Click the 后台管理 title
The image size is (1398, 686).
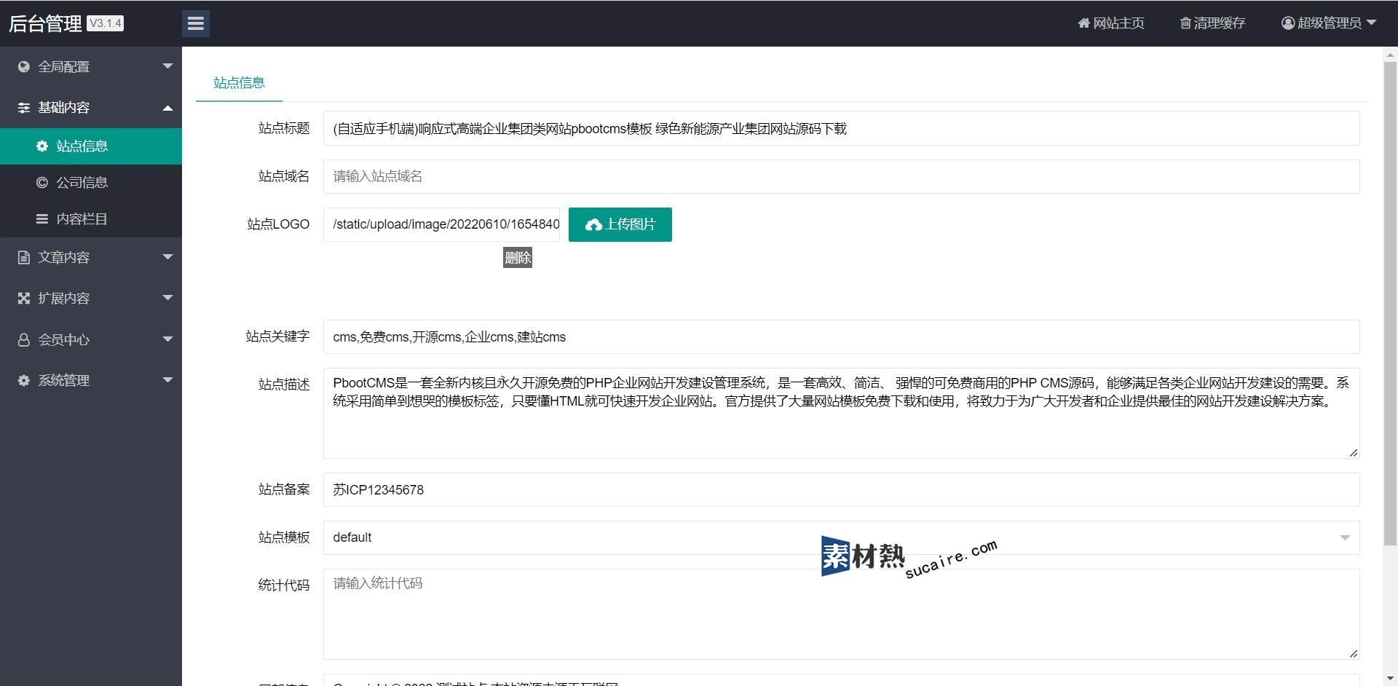tap(45, 24)
